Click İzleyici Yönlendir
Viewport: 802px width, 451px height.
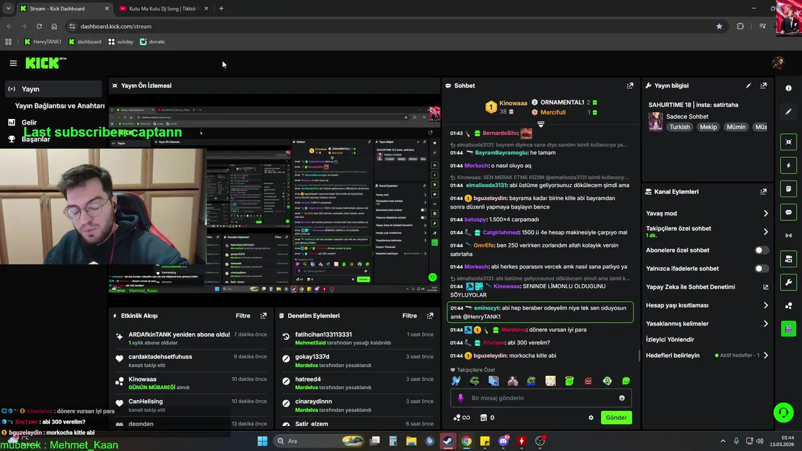point(670,340)
